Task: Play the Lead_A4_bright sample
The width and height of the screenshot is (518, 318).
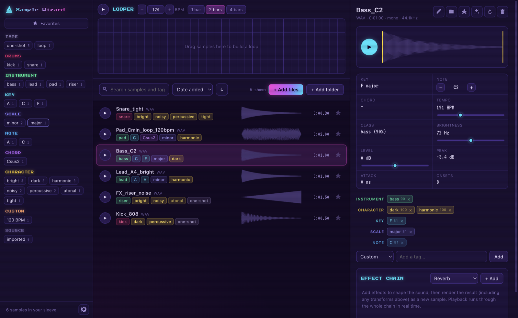Action: [105, 176]
